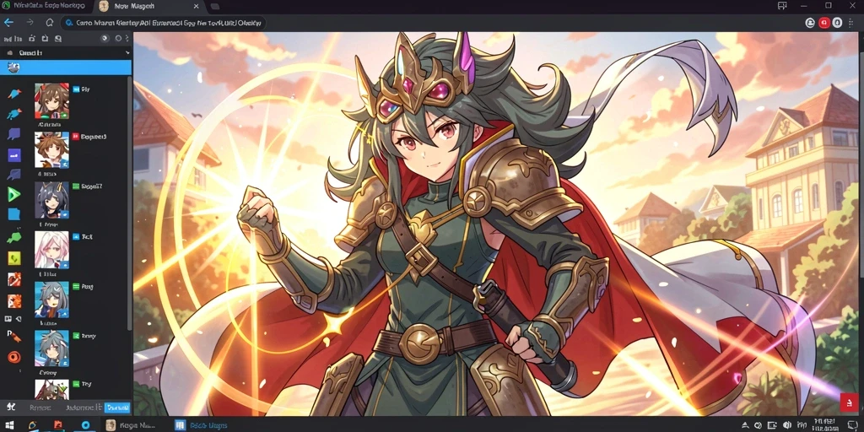This screenshot has height=432, width=864.
Task: Click the red circular target icon in sidebar
Action: pos(14,357)
